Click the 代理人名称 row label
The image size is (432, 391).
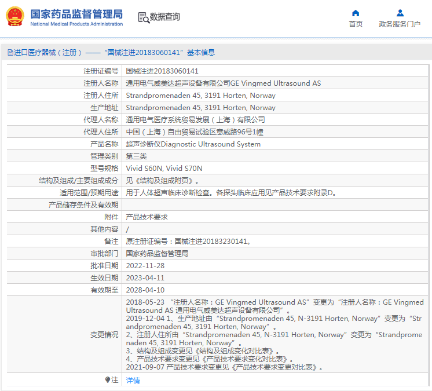[101, 119]
